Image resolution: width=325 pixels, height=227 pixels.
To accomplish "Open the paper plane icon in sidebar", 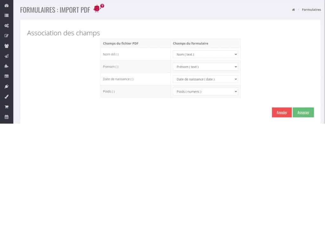I will (7, 56).
